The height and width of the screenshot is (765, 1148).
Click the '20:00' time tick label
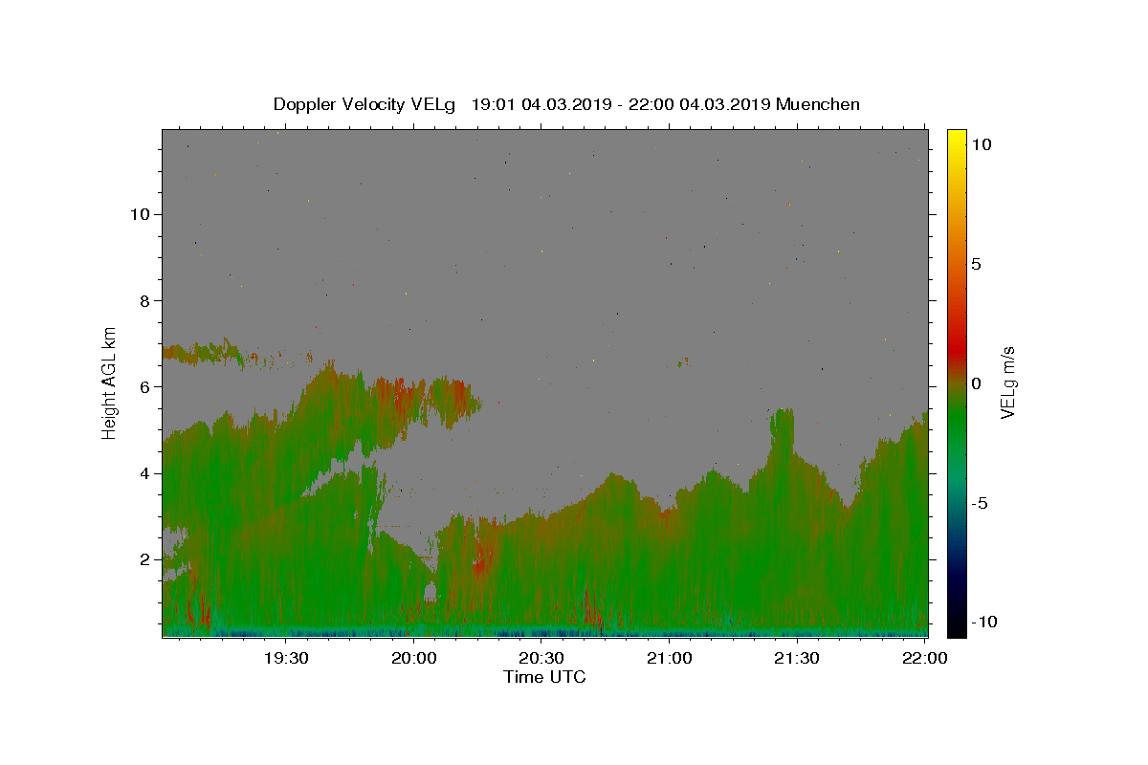pos(413,658)
